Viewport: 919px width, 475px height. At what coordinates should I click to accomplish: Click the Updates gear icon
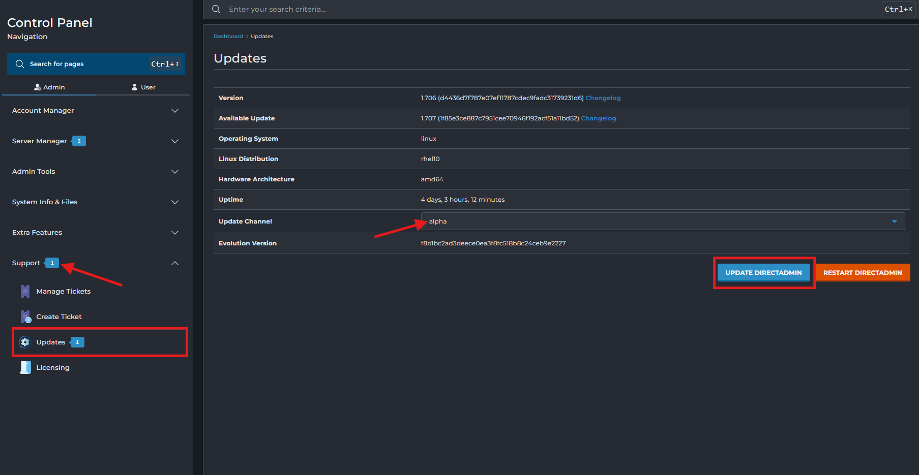(25, 342)
